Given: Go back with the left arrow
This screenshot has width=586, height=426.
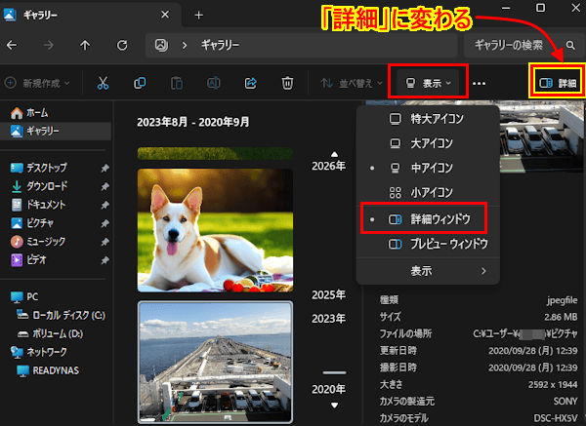Looking at the screenshot, I should tap(12, 45).
